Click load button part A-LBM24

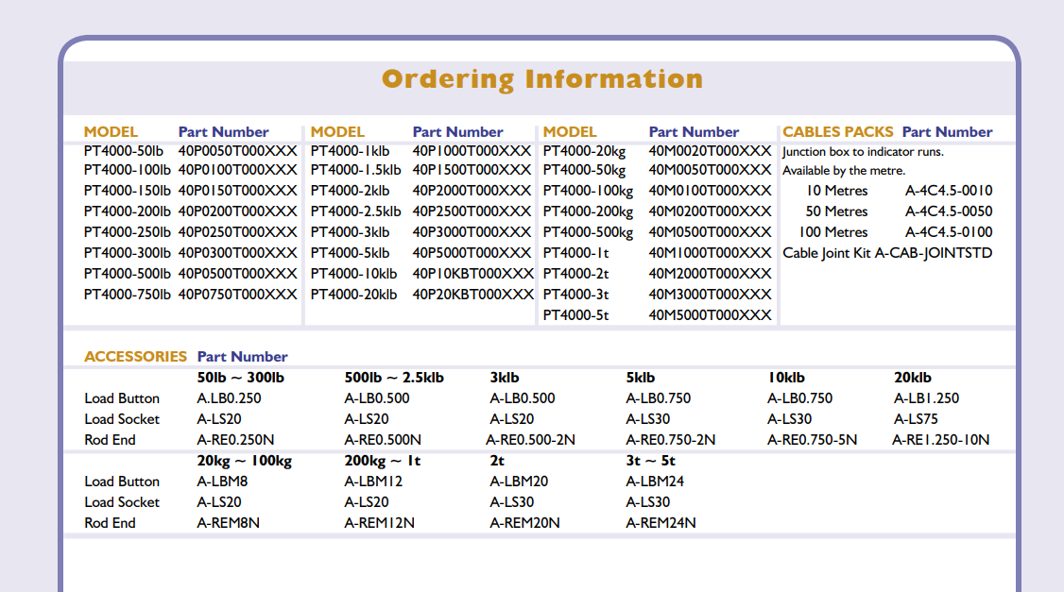coord(655,482)
